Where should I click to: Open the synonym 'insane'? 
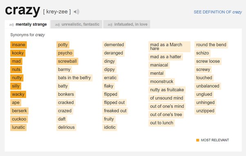point(18,45)
